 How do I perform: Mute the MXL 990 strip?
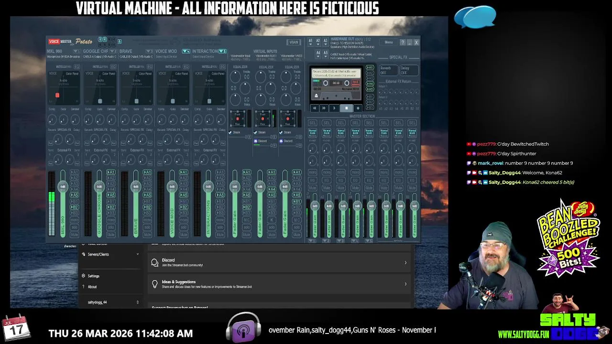click(74, 235)
